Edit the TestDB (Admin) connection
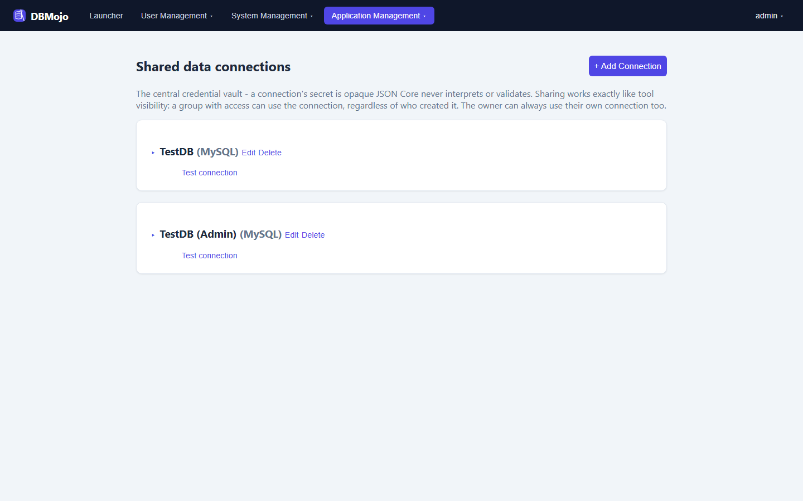The image size is (803, 501). pos(292,235)
